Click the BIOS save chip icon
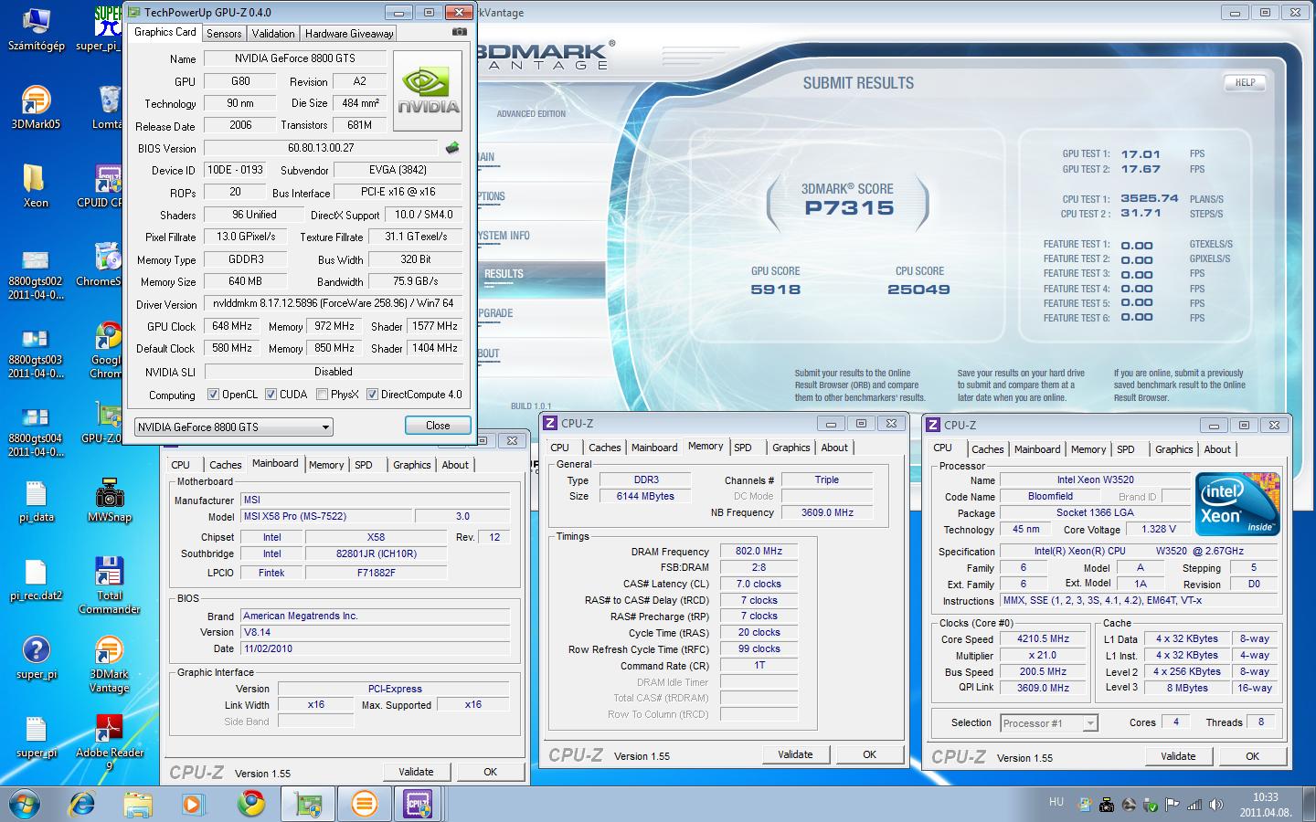Viewport: 1316px width, 822px height. [452, 148]
